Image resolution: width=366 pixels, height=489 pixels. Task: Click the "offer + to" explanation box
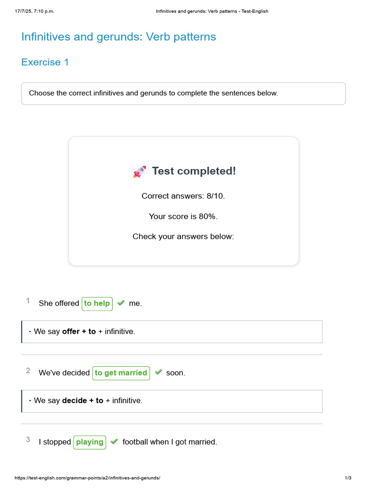pos(172,331)
